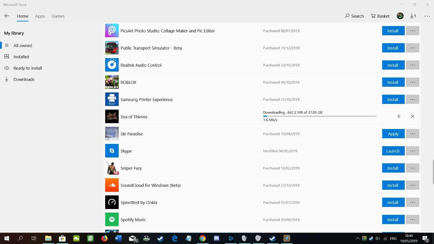Open more options for Spotify Music
Image resolution: width=434 pixels, height=244 pixels.
click(x=412, y=219)
